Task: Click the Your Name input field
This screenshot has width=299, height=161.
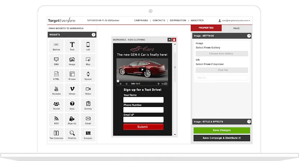Action: (x=144, y=100)
